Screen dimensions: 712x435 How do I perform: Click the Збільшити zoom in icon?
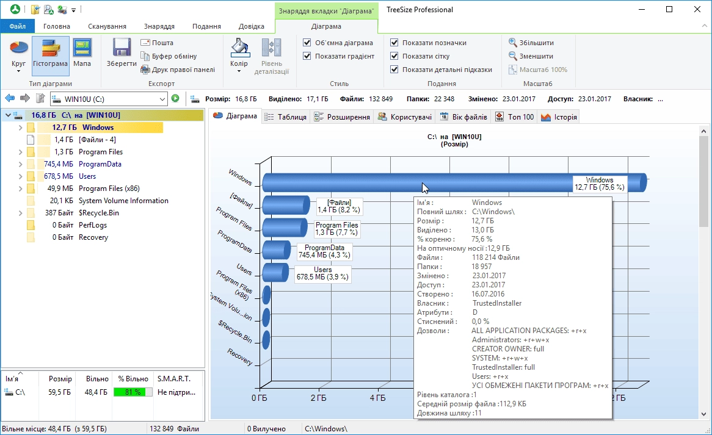[513, 43]
